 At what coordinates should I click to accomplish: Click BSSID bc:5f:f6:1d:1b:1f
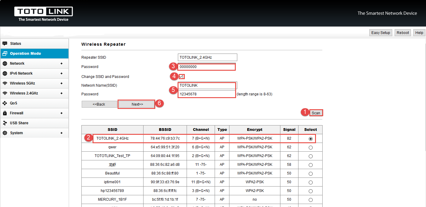coord(165,199)
